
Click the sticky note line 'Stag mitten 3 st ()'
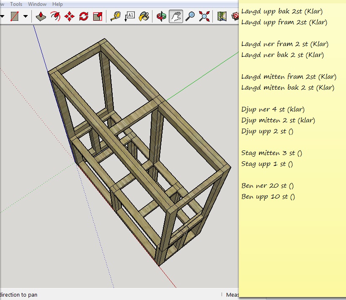pos(271,153)
